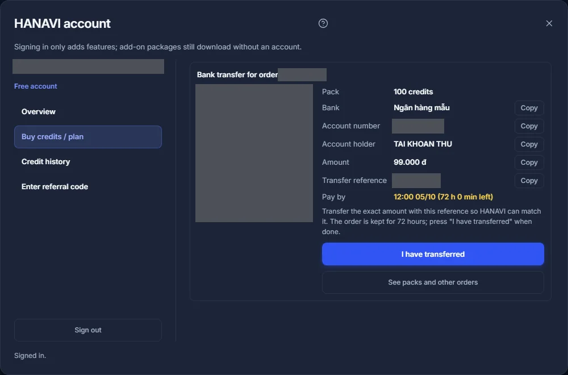Viewport: 568px width, 375px height.
Task: Close the HANAVI account dialog
Action: click(549, 23)
